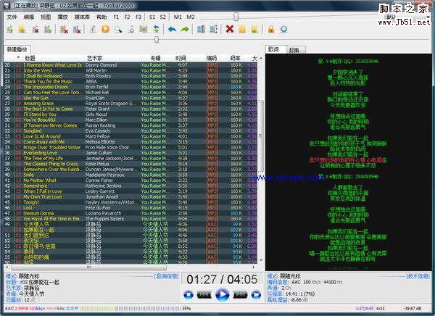Image resolution: width=435 pixels, height=316 pixels.
Task: Adjust the volume slider beside M2
Action: (236, 17)
